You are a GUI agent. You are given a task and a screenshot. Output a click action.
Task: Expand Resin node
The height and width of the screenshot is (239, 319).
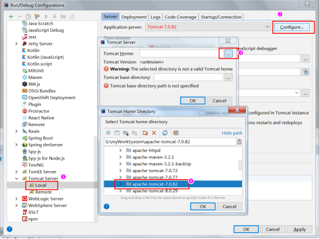[x=17, y=131]
